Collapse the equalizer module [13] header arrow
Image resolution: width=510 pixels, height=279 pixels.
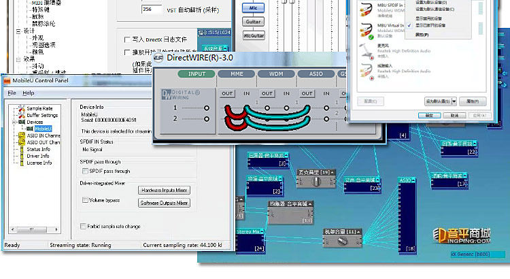310,203
